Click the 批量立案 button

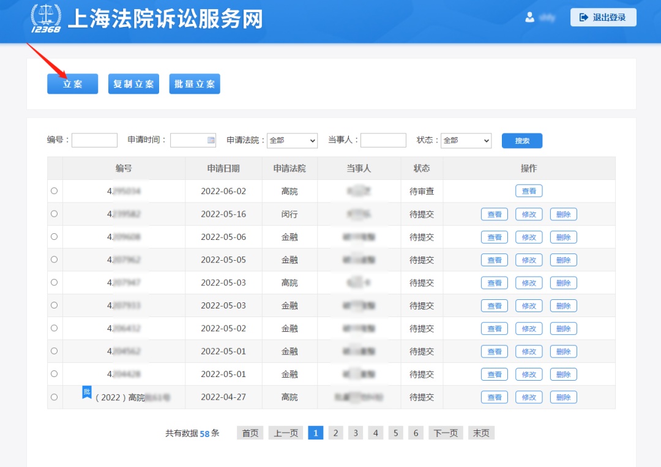point(195,84)
